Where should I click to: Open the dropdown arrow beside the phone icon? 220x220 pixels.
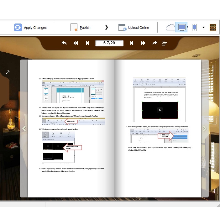(x=203, y=27)
